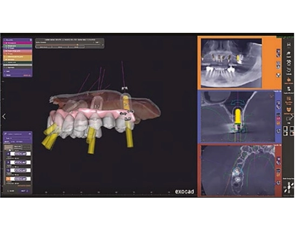Click the orange slider handle in top panel

point(77,45)
